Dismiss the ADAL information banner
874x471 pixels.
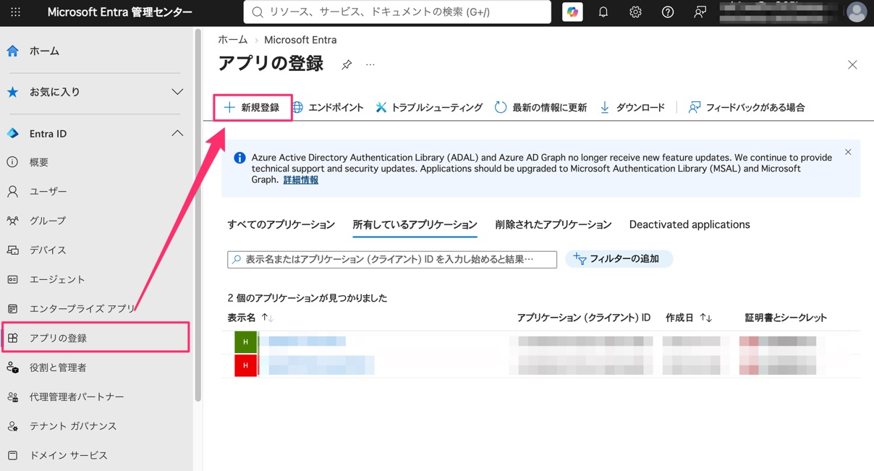[848, 152]
